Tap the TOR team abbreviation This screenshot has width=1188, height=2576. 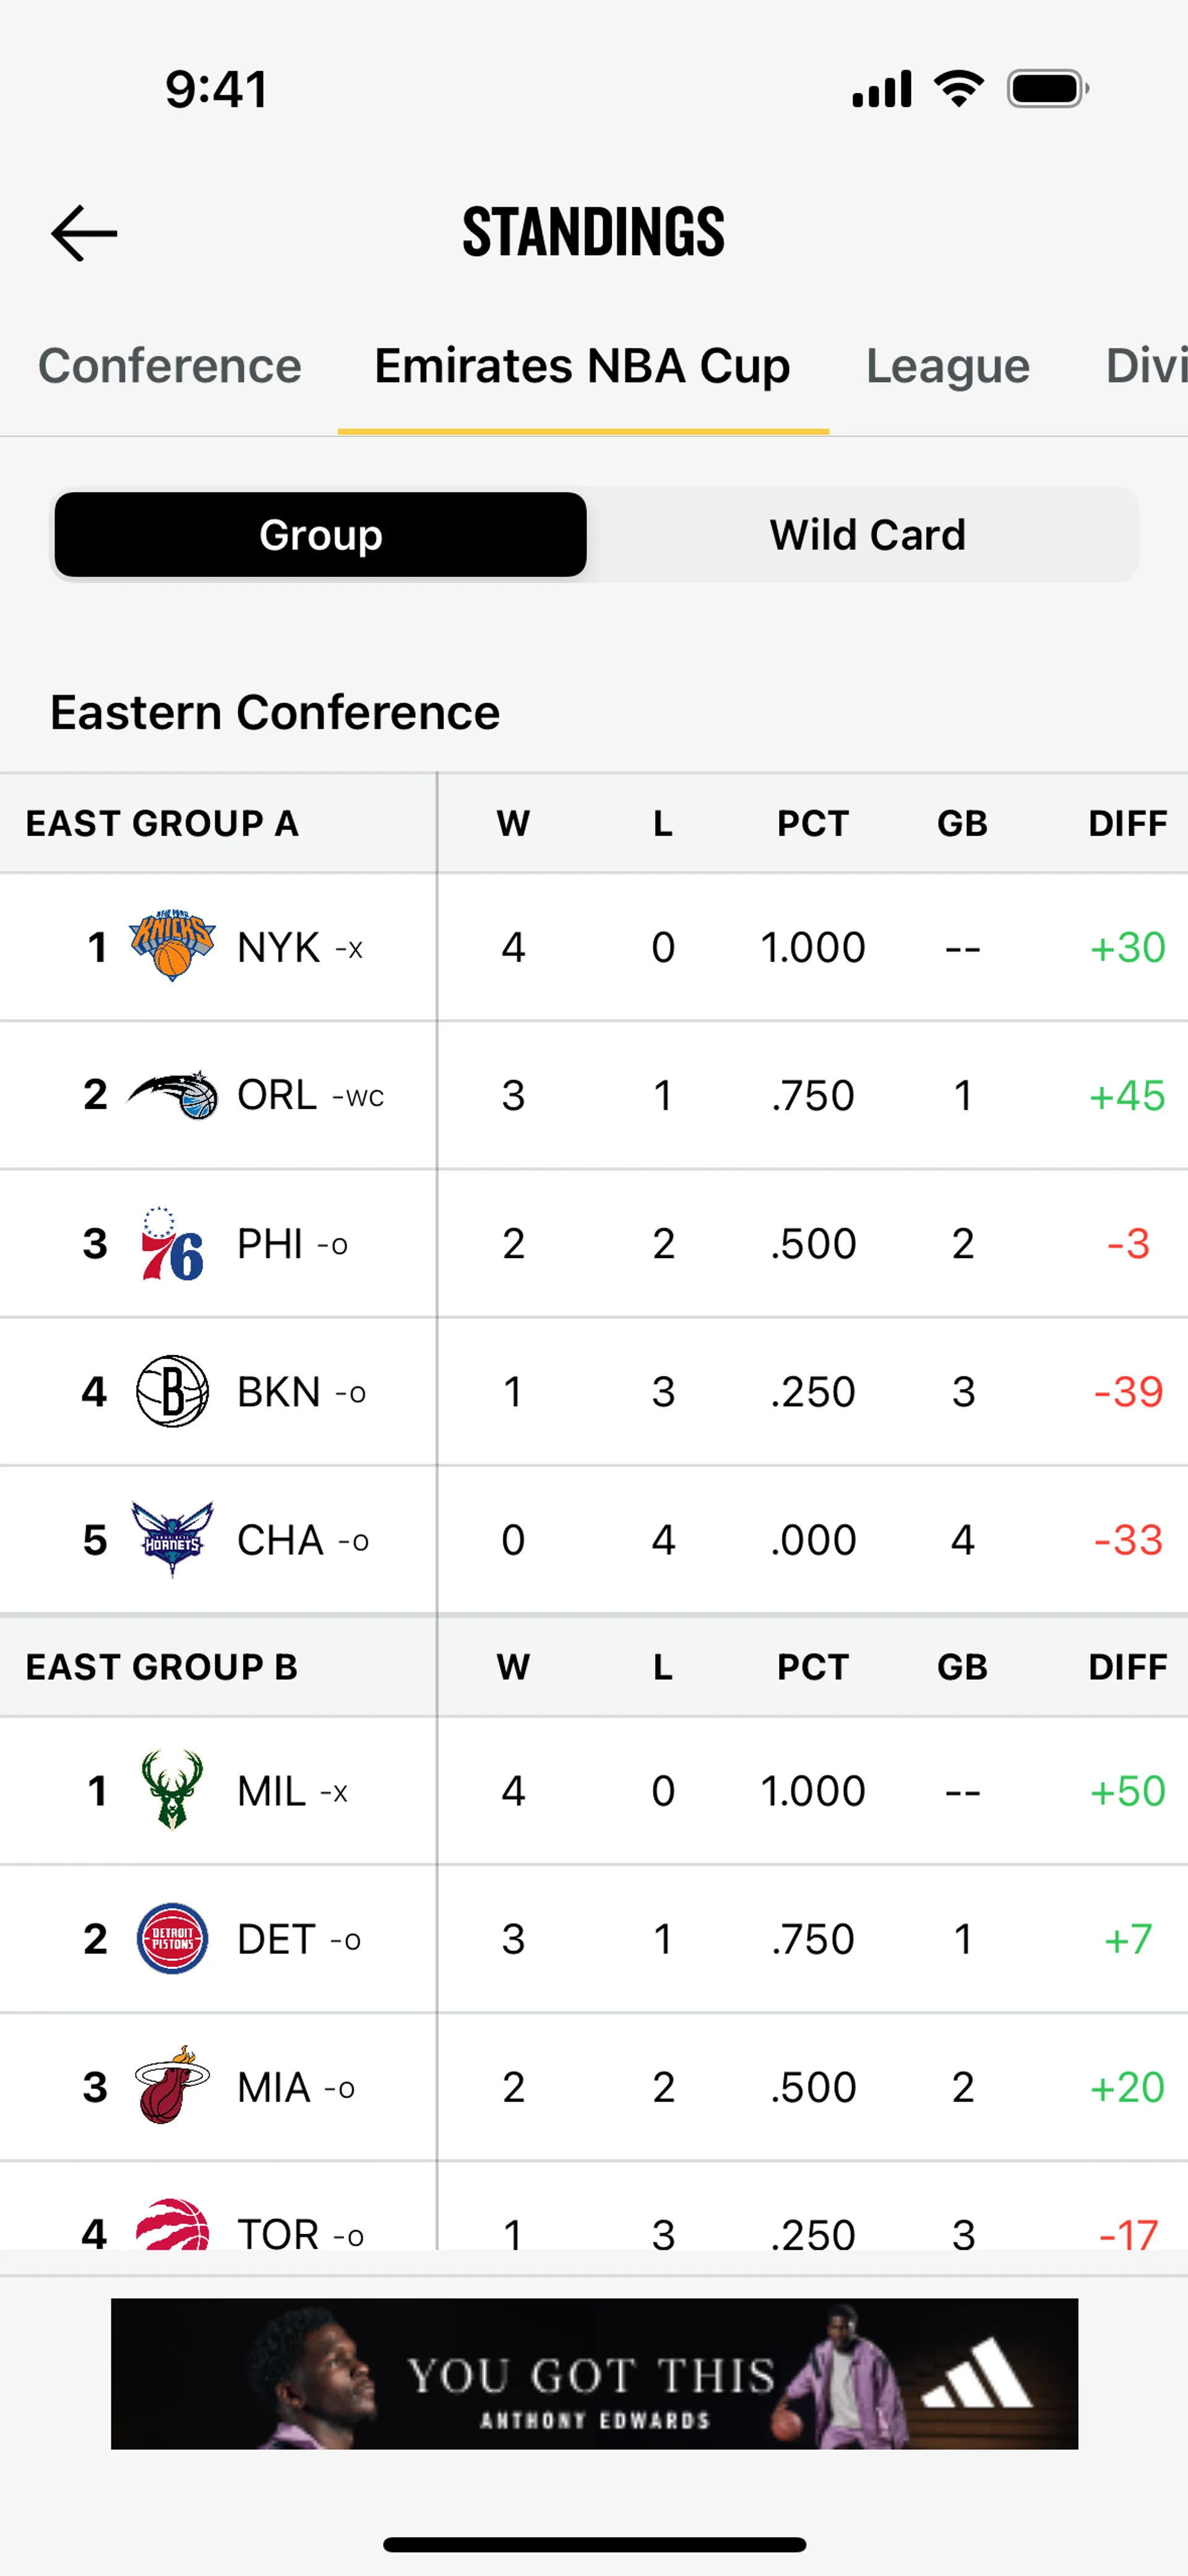pyautogui.click(x=277, y=2234)
